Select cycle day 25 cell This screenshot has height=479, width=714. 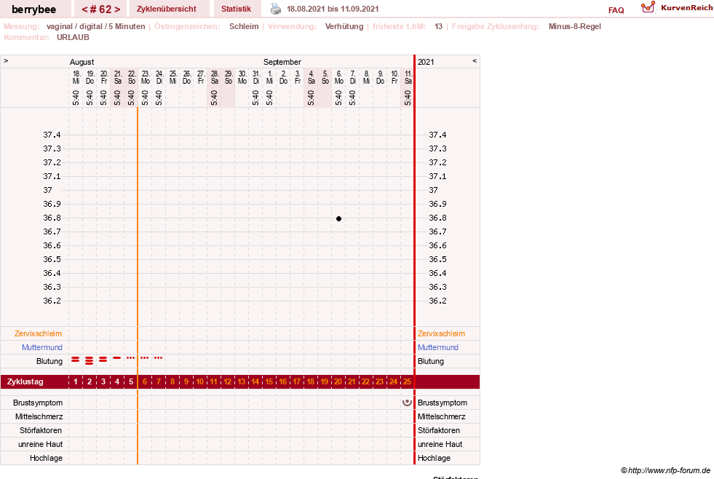tap(407, 381)
